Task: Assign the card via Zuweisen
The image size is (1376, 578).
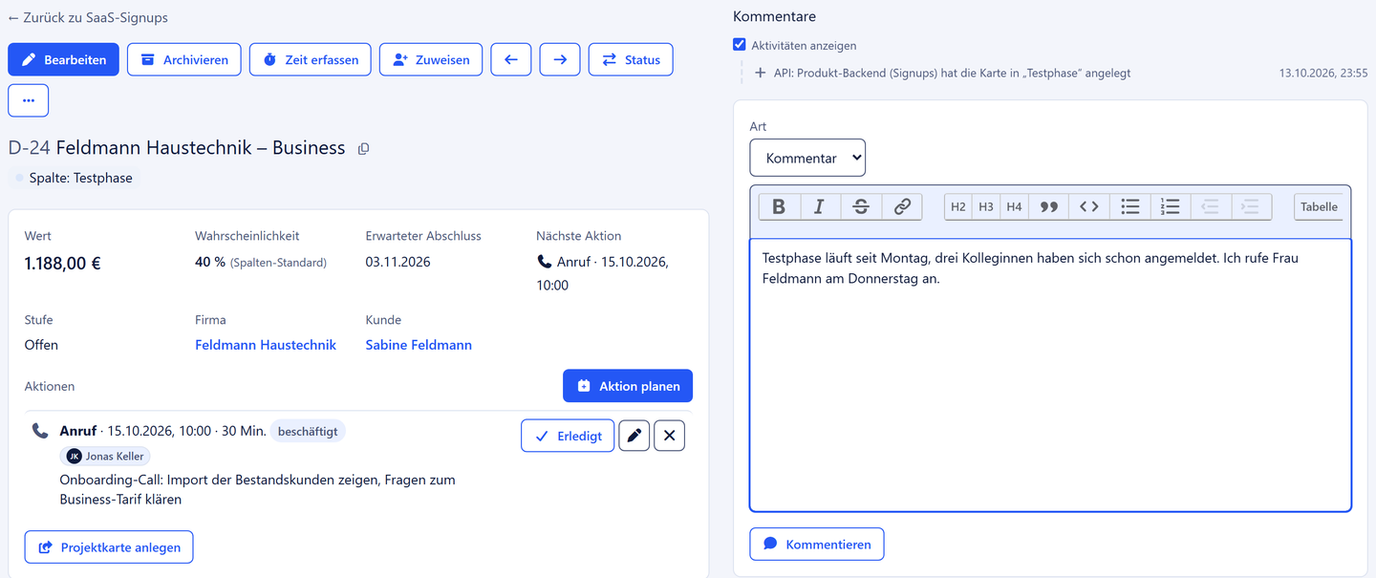Action: 431,59
